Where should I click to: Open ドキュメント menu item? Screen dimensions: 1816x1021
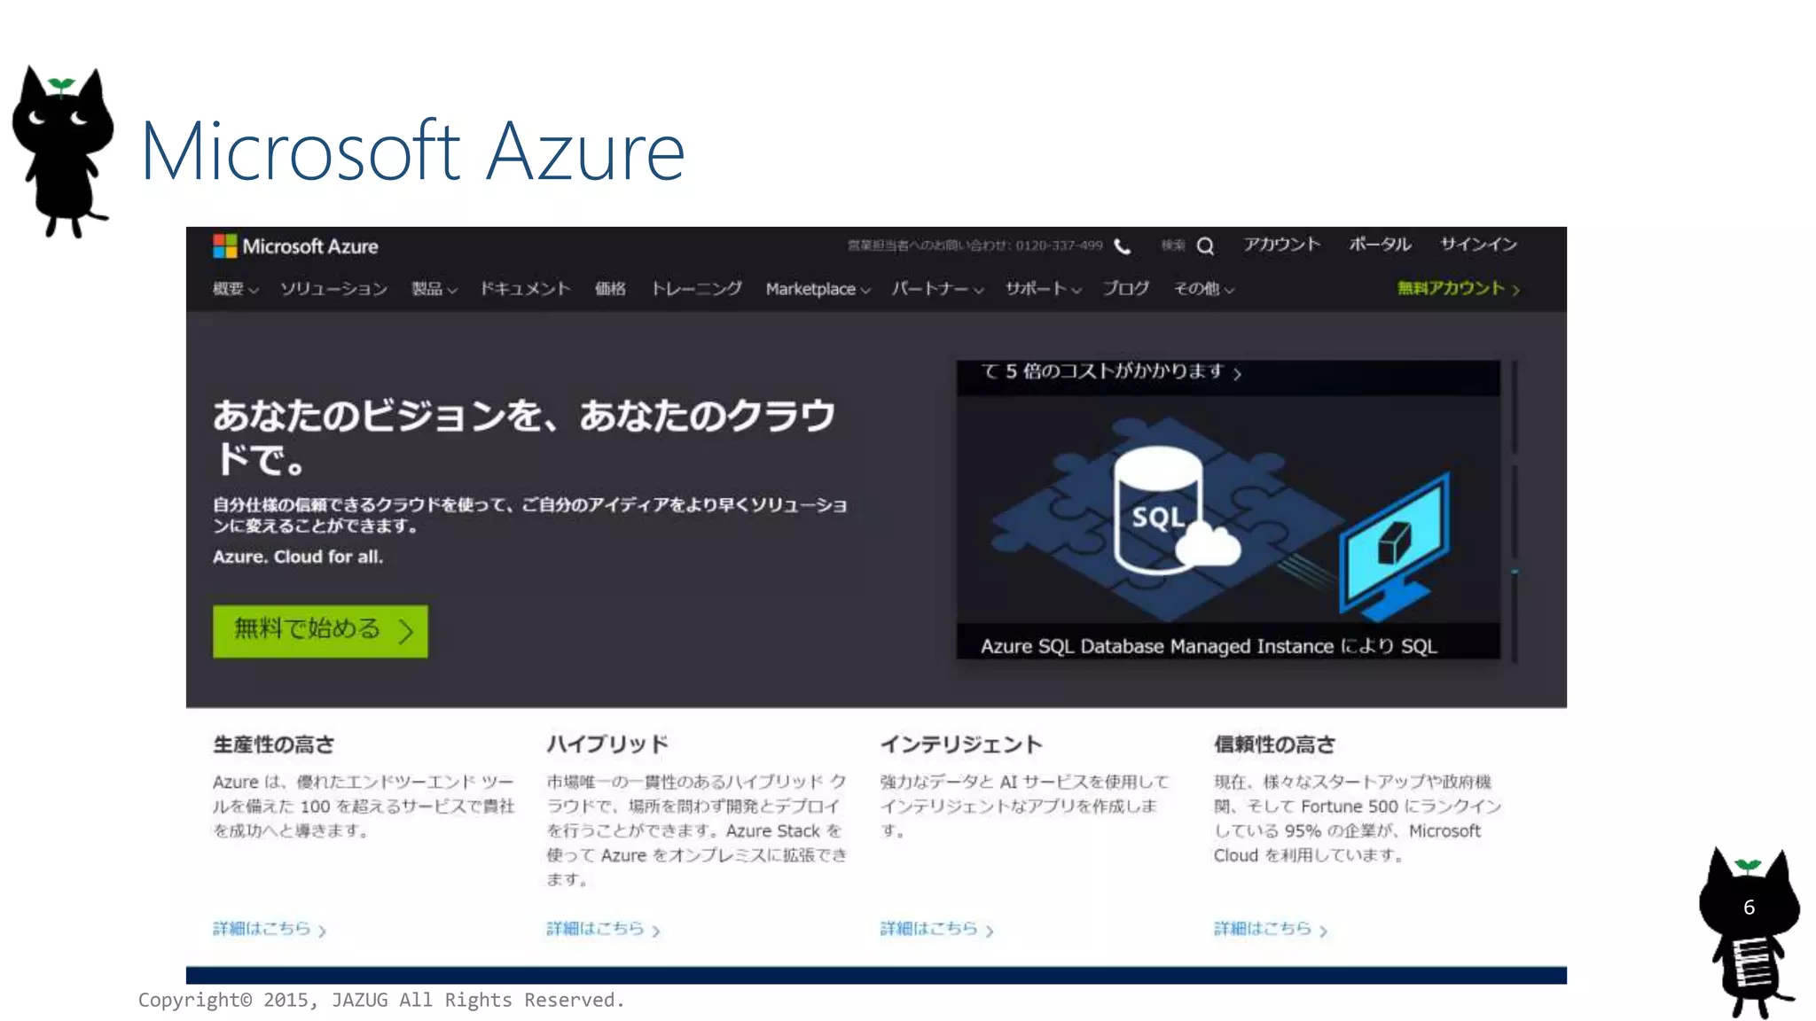pos(525,289)
